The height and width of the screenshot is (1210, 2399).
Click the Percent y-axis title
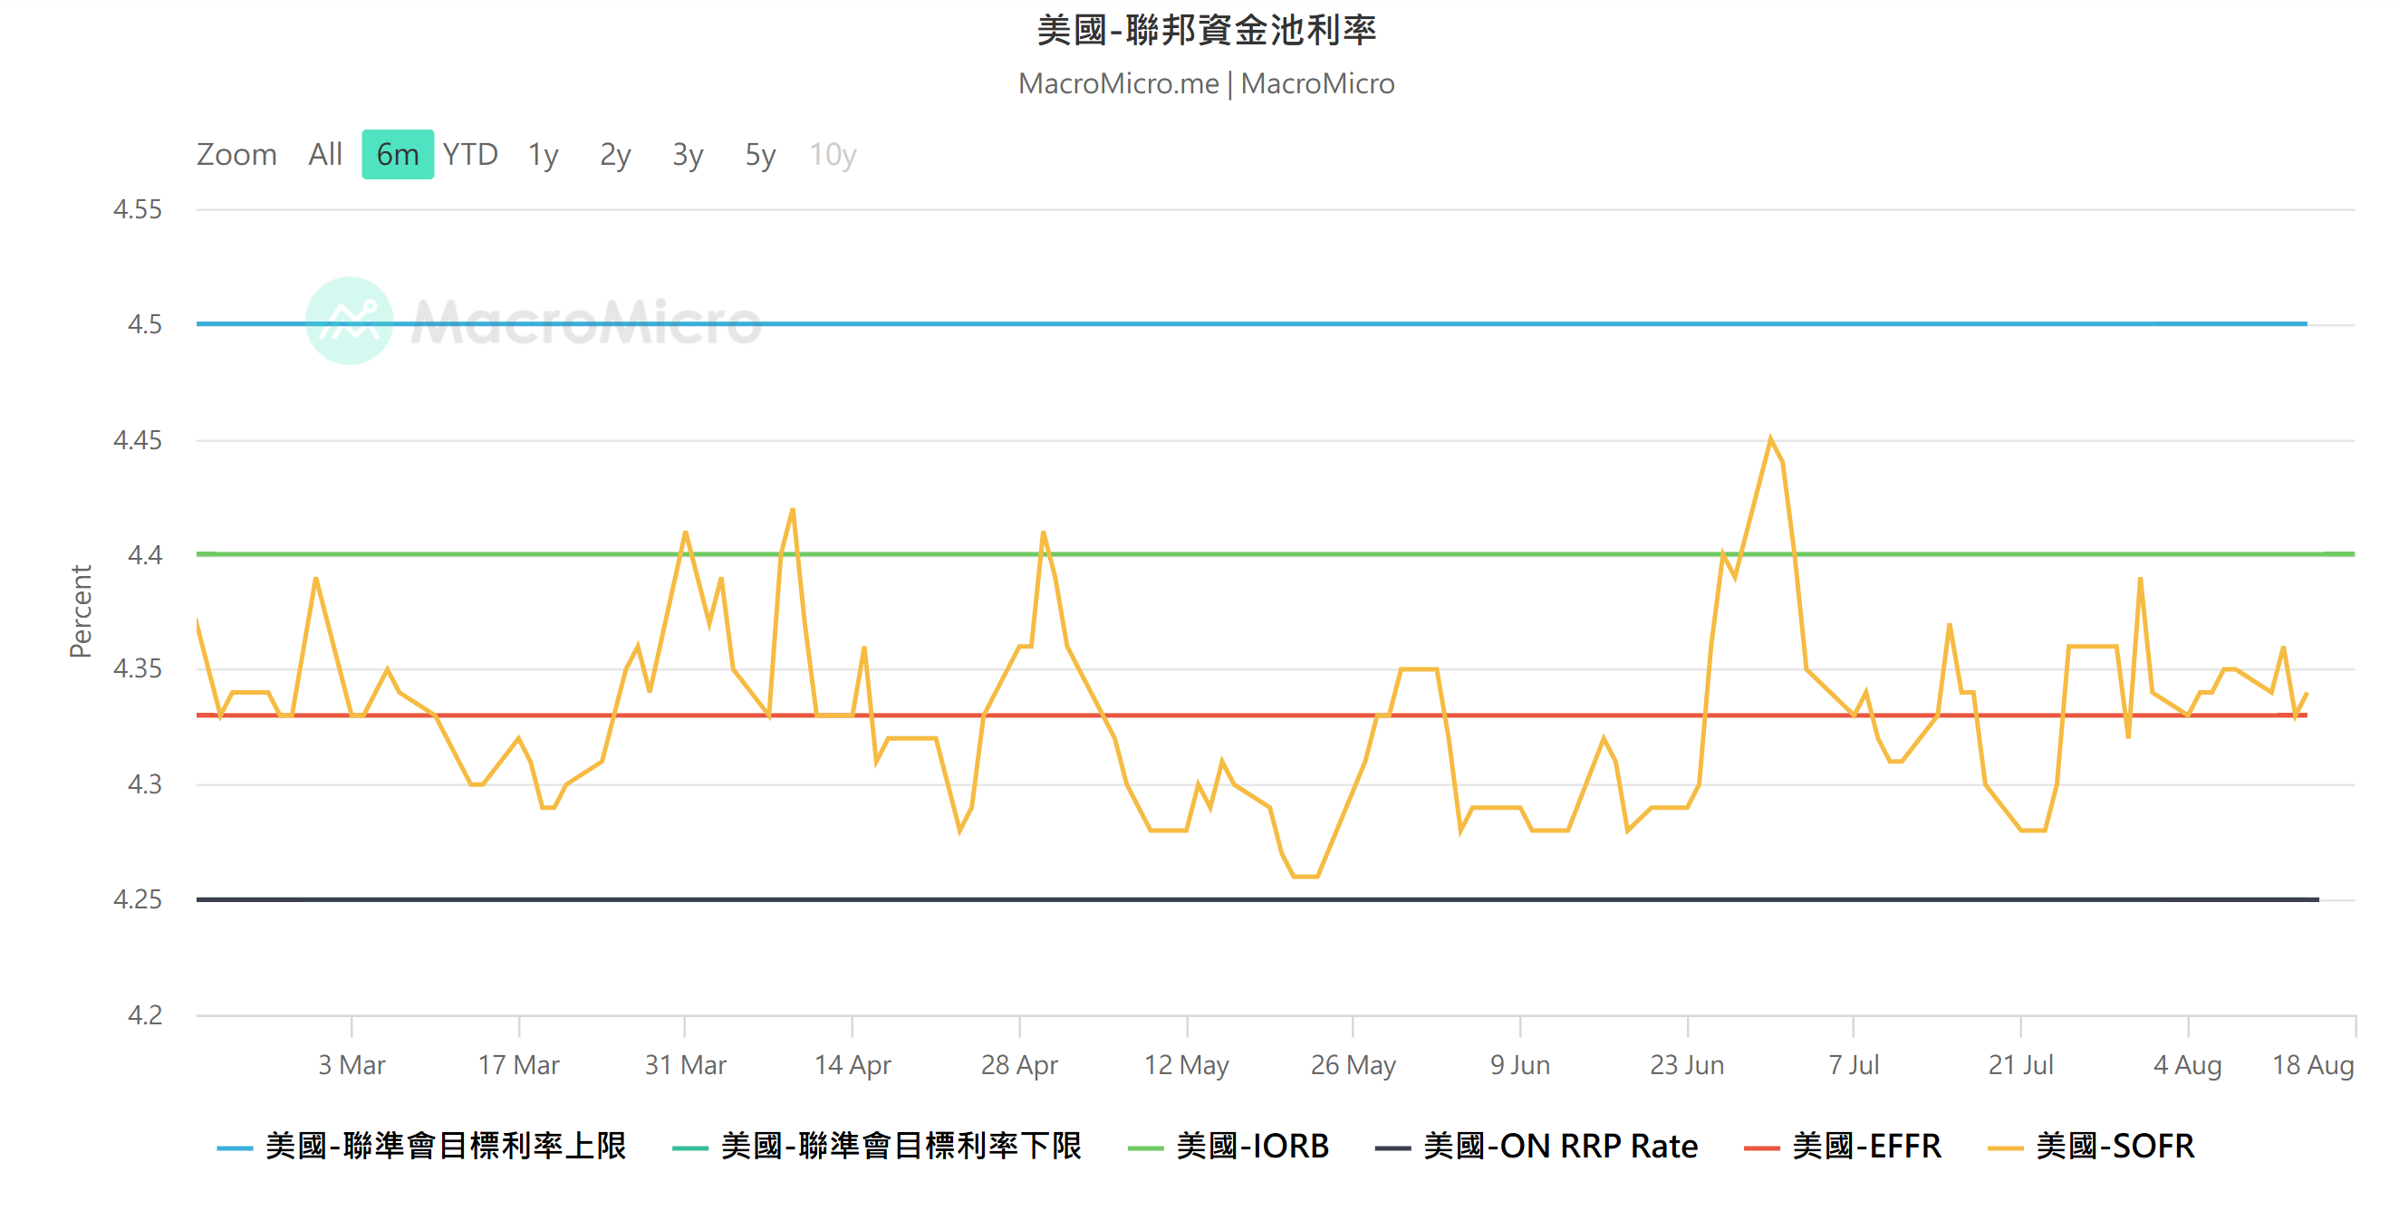pos(81,611)
